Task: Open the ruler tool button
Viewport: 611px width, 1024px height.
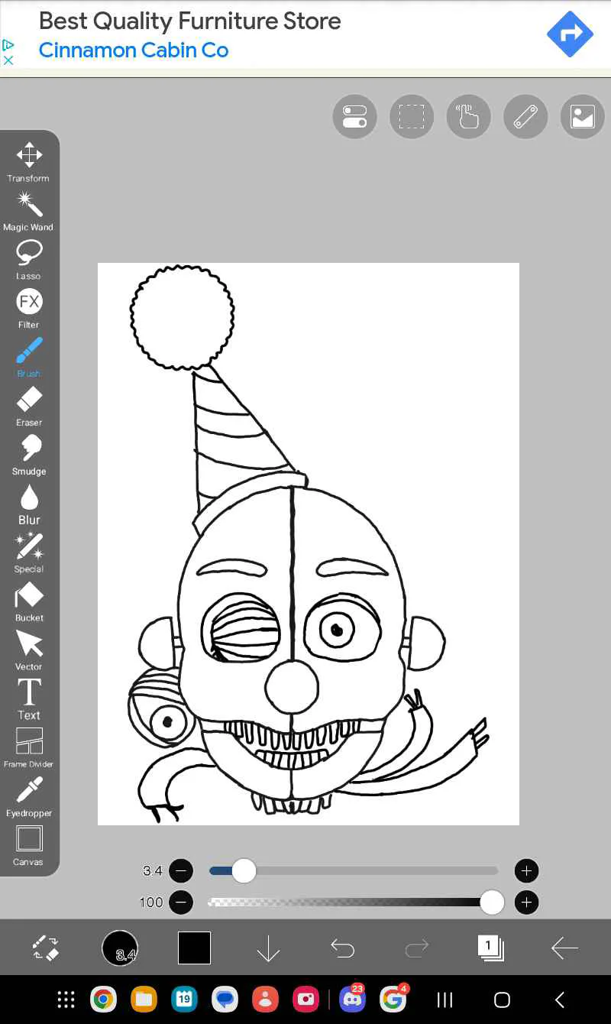Action: [x=525, y=117]
